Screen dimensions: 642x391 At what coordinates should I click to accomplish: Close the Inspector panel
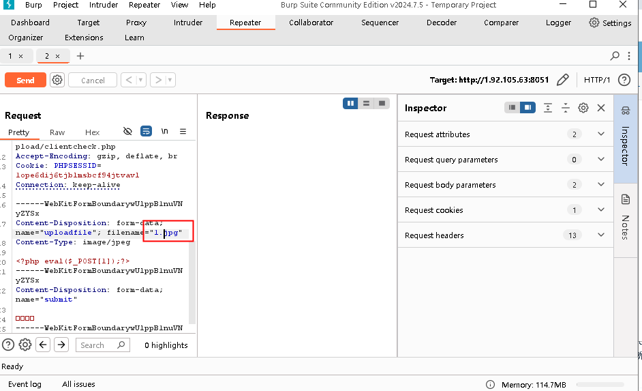tap(601, 108)
